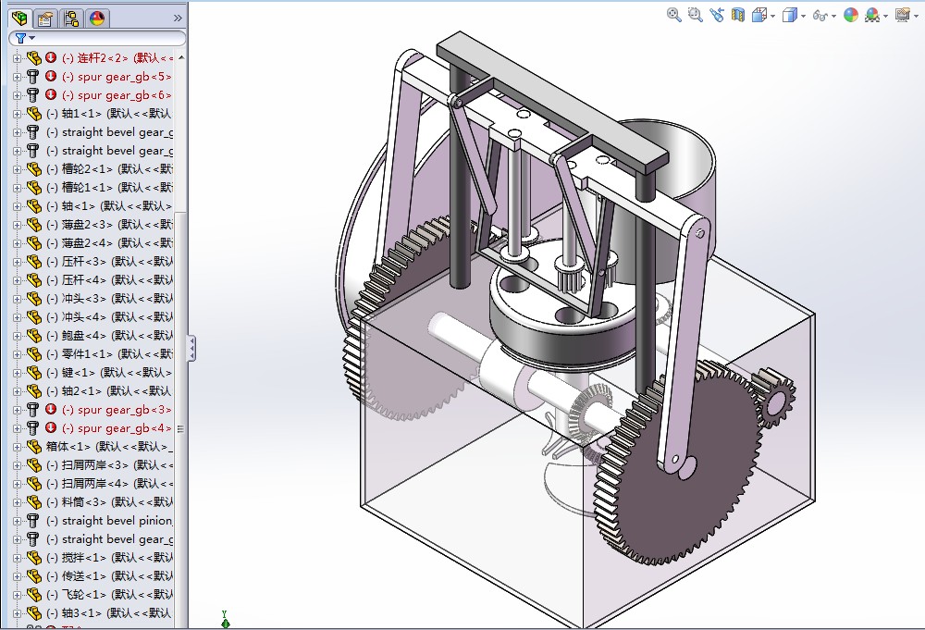The width and height of the screenshot is (925, 630).
Task: Toggle the Section View tool
Action: coord(738,15)
